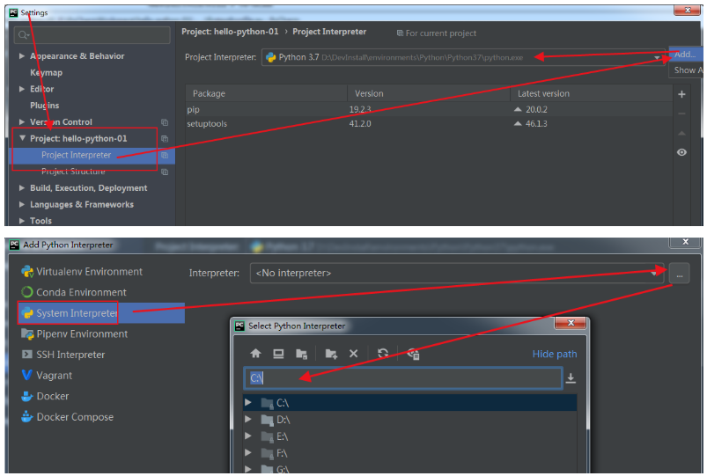Image resolution: width=707 pixels, height=476 pixels.
Task: Refresh the file chooser tree
Action: coord(383,354)
